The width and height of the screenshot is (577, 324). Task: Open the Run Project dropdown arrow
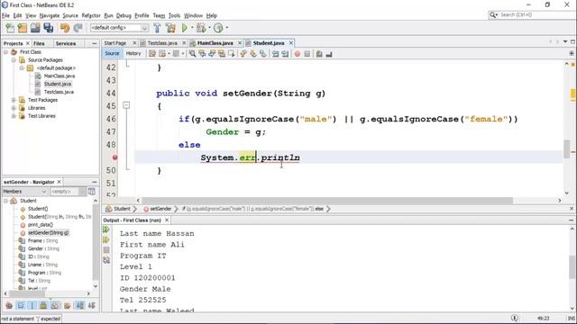click(192, 28)
